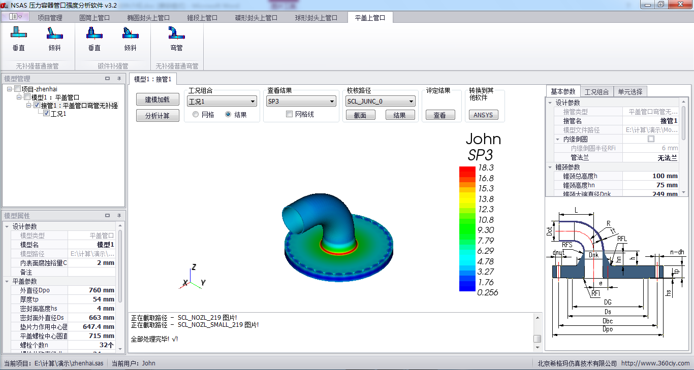Screen dimensions: 694x370
Task: Click the 分析计算 button
Action: pos(157,116)
